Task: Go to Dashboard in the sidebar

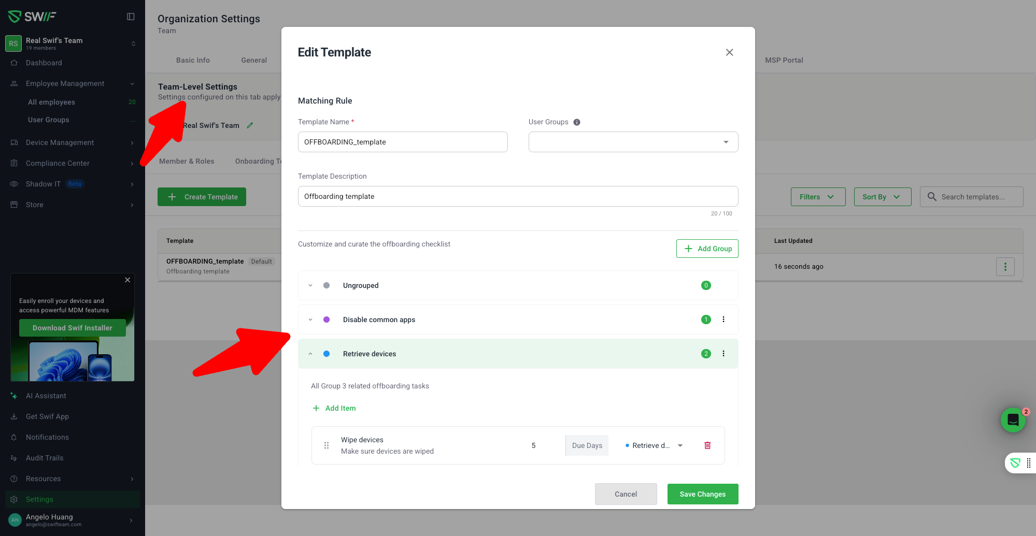Action: pyautogui.click(x=44, y=63)
